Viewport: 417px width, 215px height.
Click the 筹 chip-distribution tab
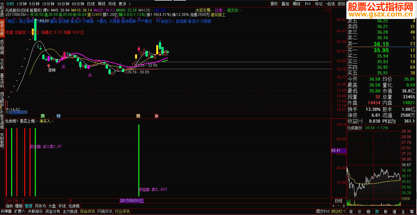click(x=412, y=212)
